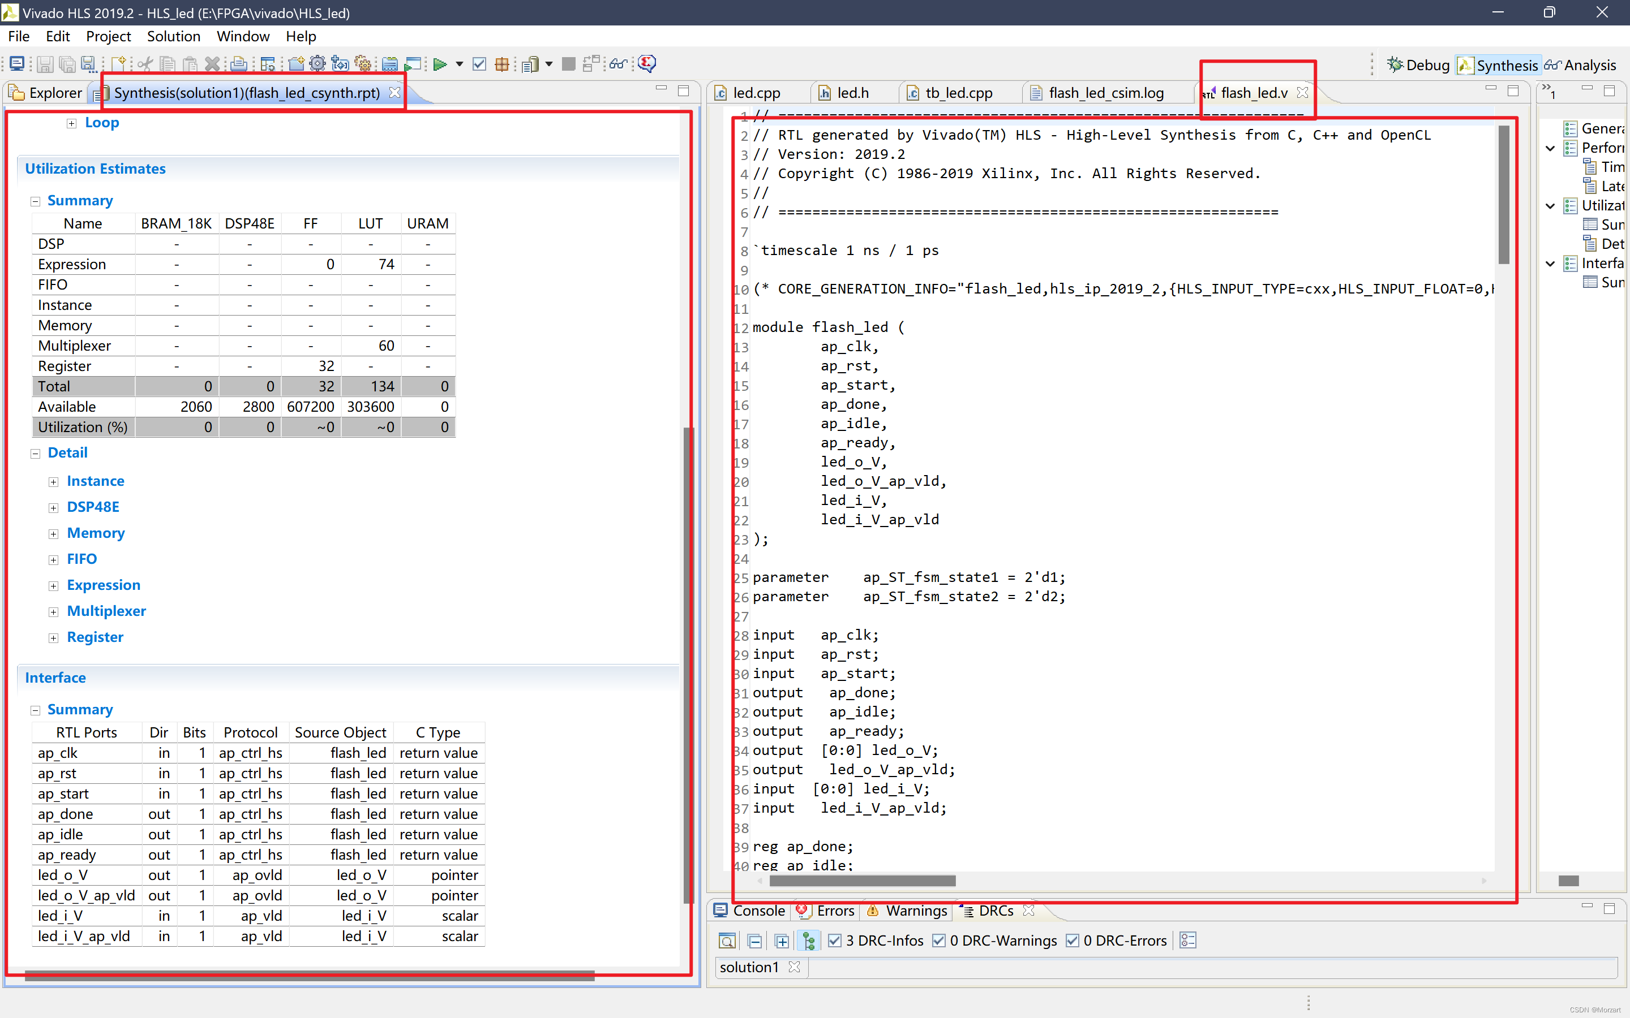Click the Open Analysis Perspective glasses icon
The image size is (1630, 1018).
pyautogui.click(x=617, y=64)
